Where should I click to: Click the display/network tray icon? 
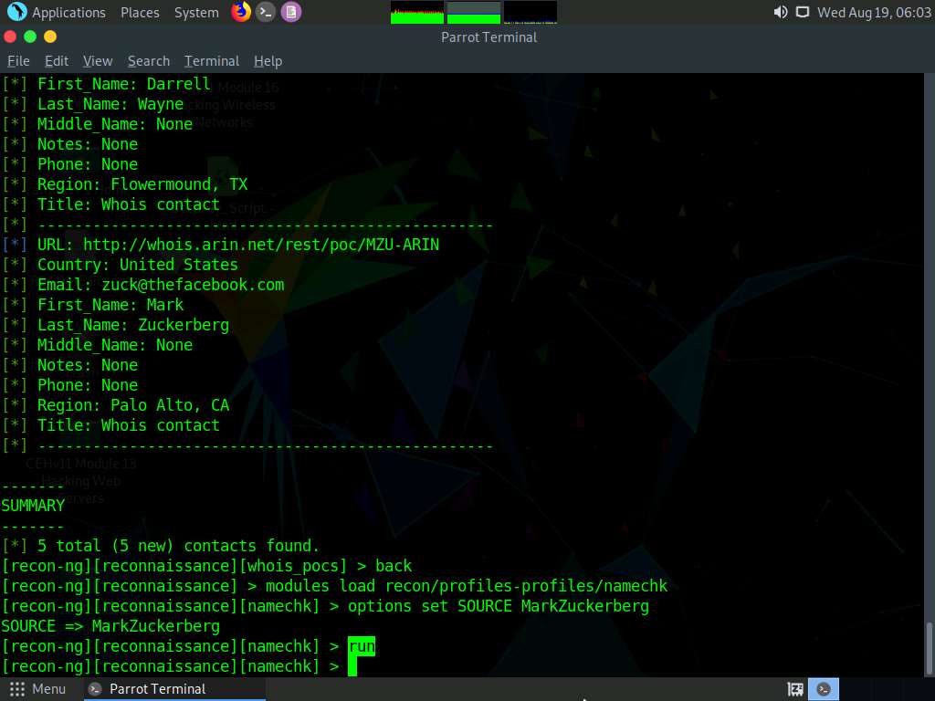[x=803, y=12]
